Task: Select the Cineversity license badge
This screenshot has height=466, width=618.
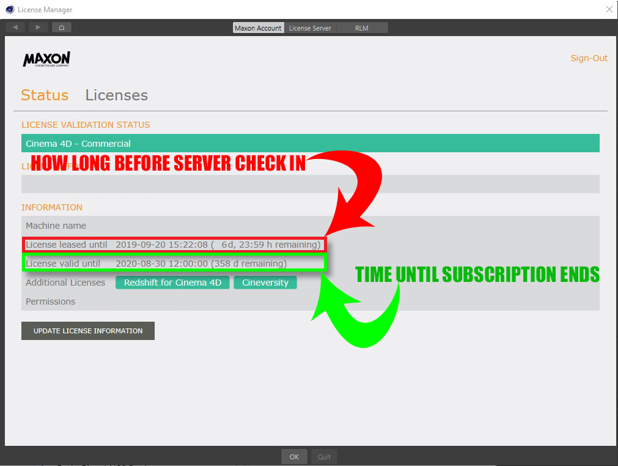Action: pos(265,283)
